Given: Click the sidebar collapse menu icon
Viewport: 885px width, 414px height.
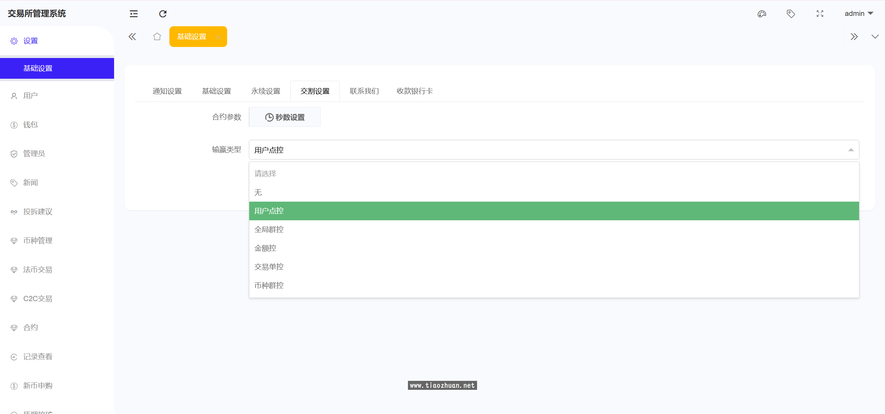Looking at the screenshot, I should [133, 14].
